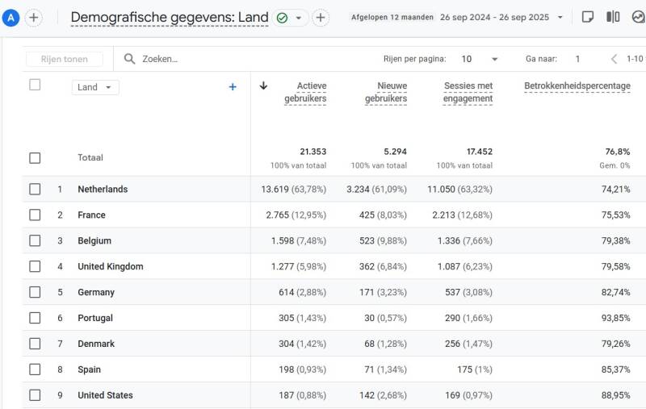The width and height of the screenshot is (646, 409).
Task: Go to previous page with left chevron
Action: coord(614,59)
